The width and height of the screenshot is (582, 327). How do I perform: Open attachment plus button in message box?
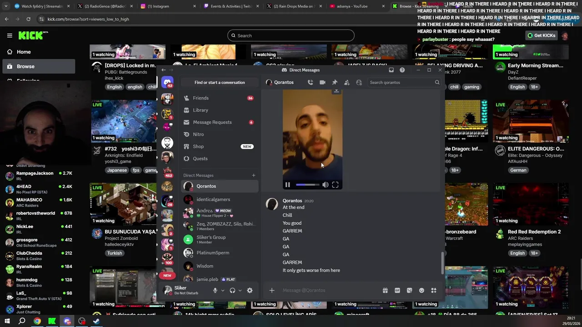[x=272, y=290]
